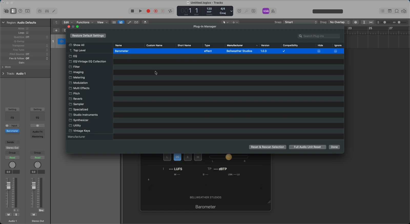Screen dimensions: 410x224
Task: Click the highlighted list view icon
Action: [x=121, y=22]
